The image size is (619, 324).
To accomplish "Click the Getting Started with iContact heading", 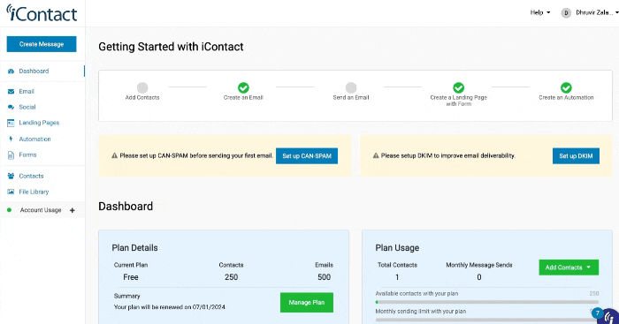I will 171,47.
